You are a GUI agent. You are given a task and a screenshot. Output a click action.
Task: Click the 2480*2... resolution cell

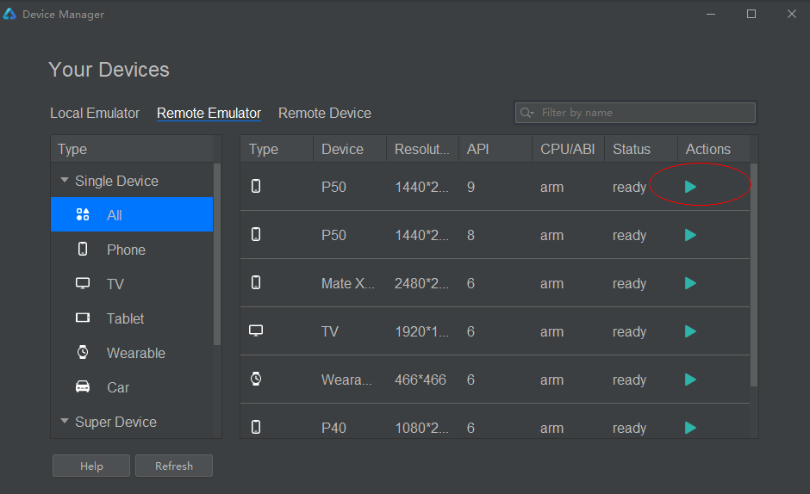point(421,283)
